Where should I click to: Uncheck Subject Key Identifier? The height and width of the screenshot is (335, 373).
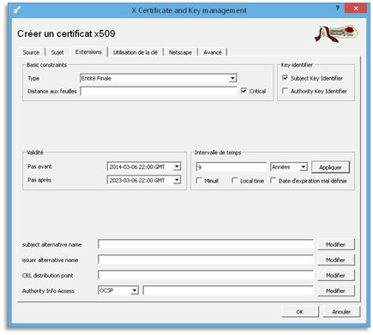(285, 78)
